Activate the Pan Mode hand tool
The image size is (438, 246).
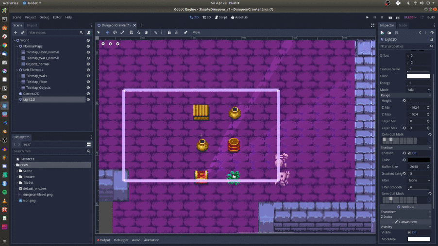pos(146,33)
